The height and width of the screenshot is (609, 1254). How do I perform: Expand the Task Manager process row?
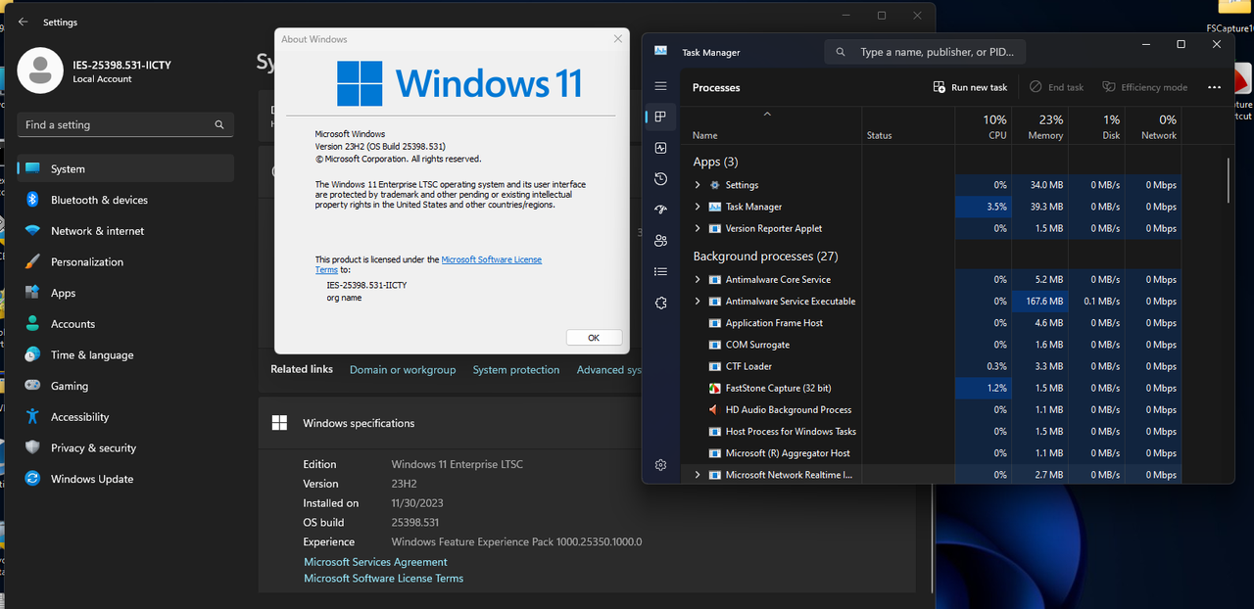[698, 207]
